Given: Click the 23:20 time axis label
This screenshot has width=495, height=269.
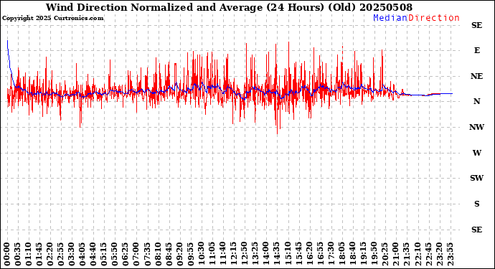Looking at the screenshot, I should 439,254.
